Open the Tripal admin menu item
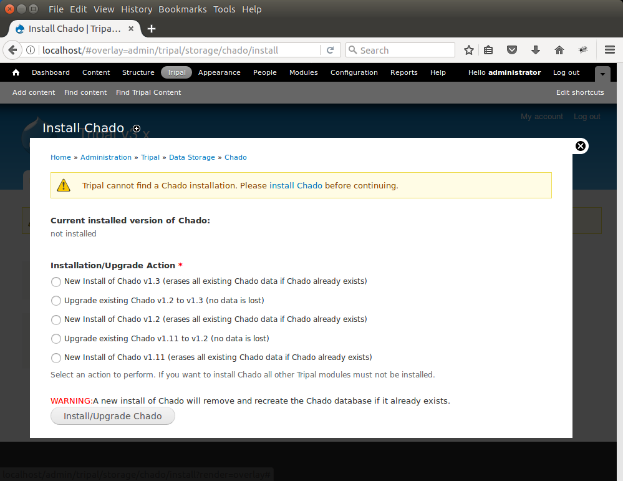623x481 pixels. 176,72
